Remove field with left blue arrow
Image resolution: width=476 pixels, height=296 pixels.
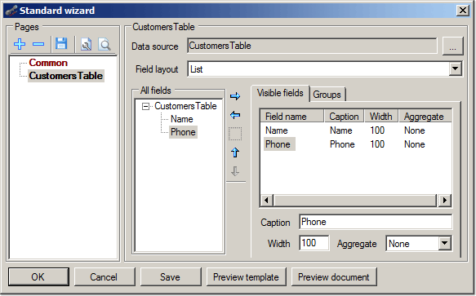click(x=235, y=115)
